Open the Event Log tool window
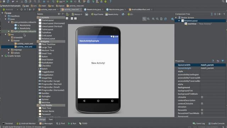227x128 pixels. (x=199, y=123)
